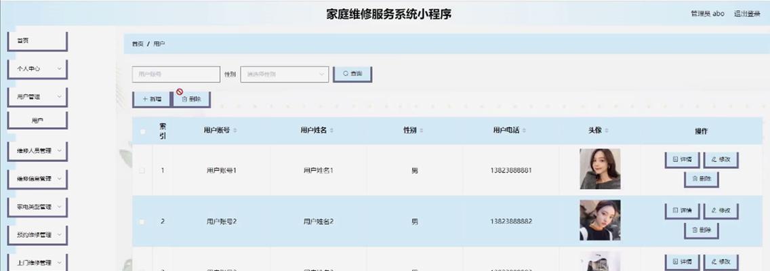Click the bulk 删除 button above the table
The image size is (770, 271).
pyautogui.click(x=192, y=99)
